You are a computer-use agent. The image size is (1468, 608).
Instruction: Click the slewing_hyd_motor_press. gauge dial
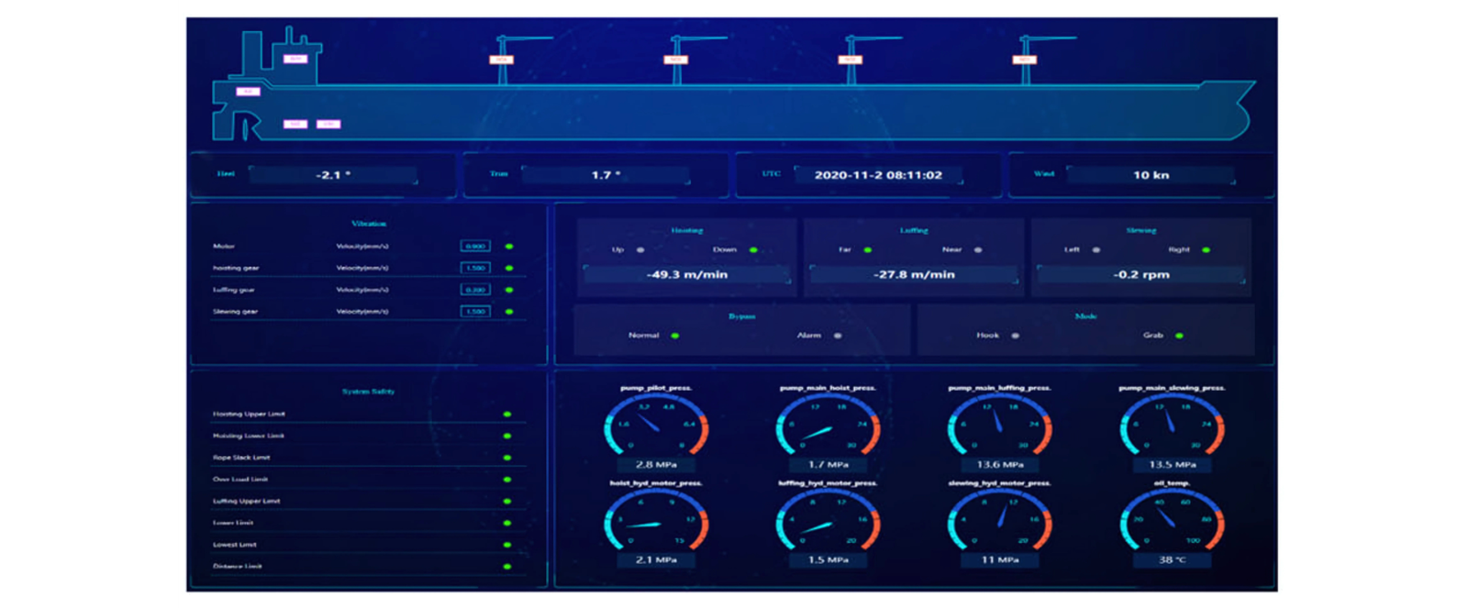pos(999,522)
